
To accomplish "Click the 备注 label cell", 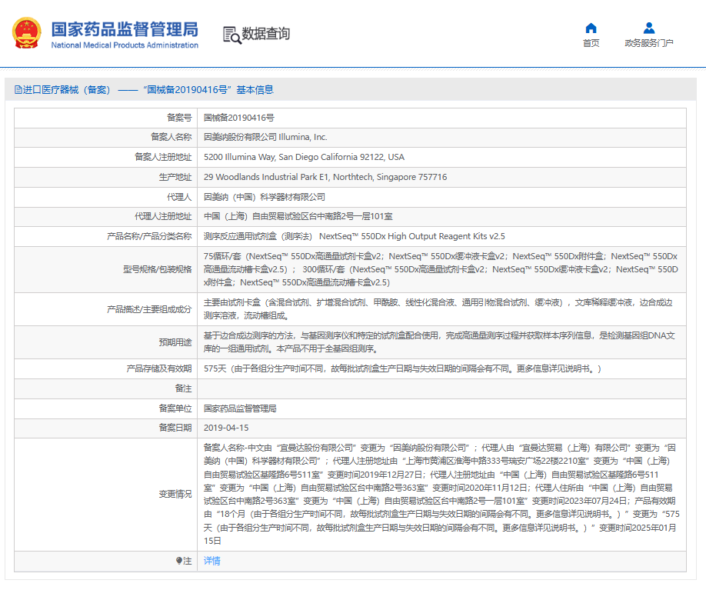I will pos(106,388).
